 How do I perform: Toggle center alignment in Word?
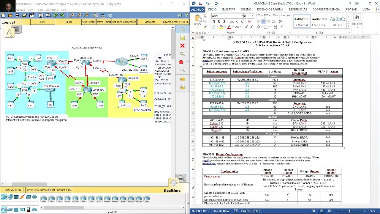tap(263, 21)
